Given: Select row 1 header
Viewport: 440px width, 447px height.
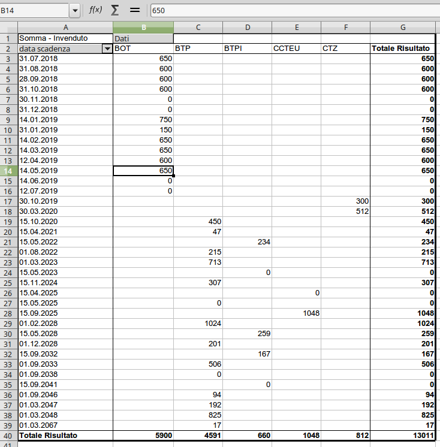Looking at the screenshot, I should click(8, 38).
